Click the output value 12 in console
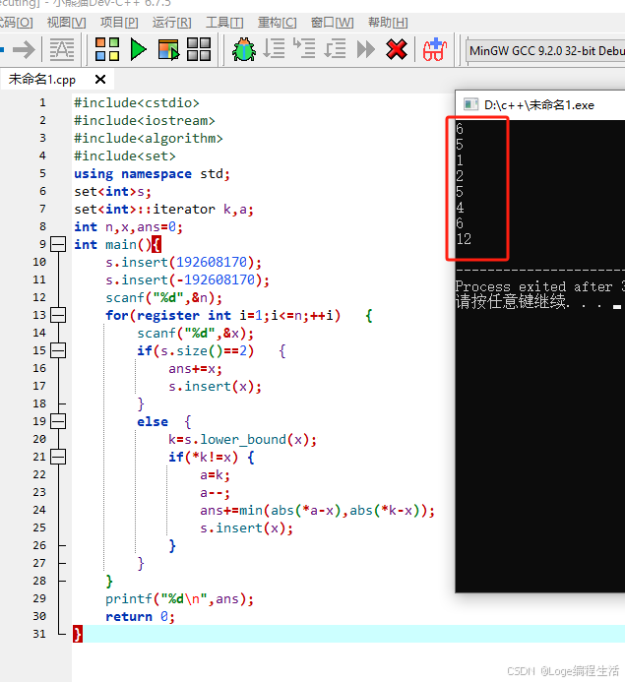 coord(464,239)
